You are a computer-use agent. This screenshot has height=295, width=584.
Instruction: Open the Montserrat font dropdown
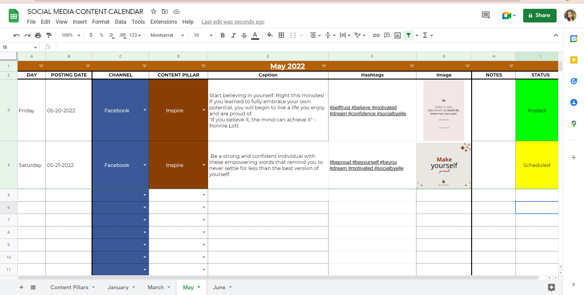click(167, 36)
